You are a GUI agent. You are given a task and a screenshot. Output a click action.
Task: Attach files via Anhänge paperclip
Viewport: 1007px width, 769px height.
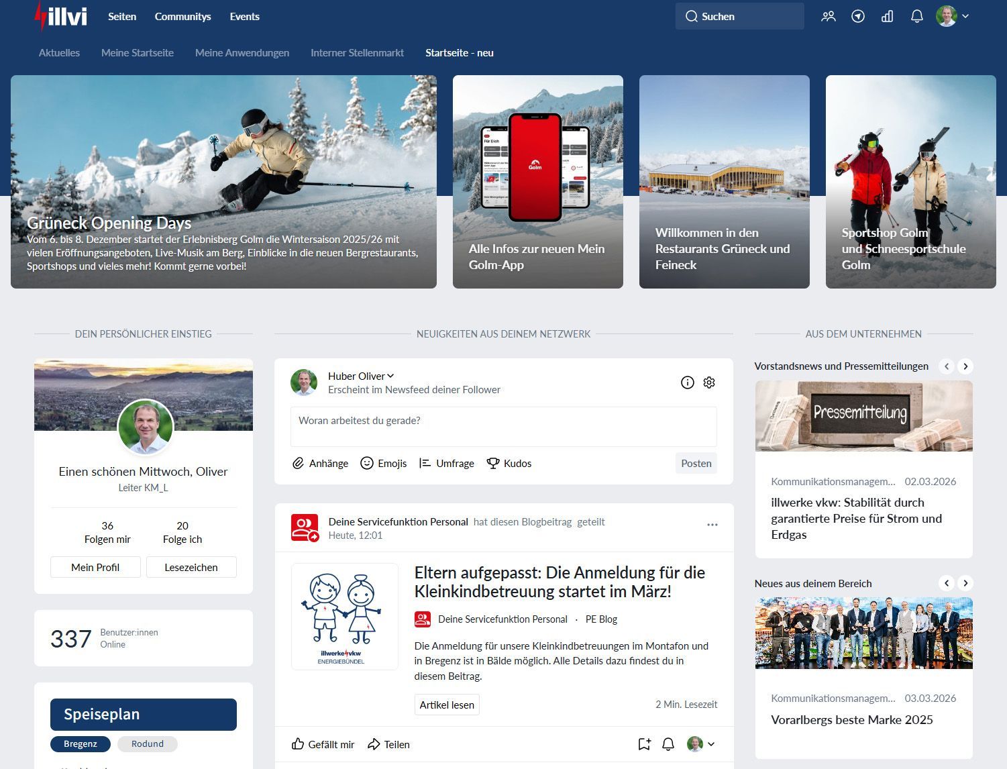click(320, 463)
